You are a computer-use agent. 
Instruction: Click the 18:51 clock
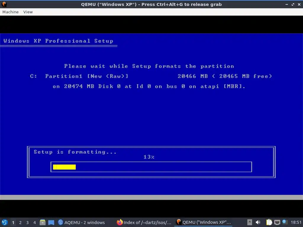point(296,222)
